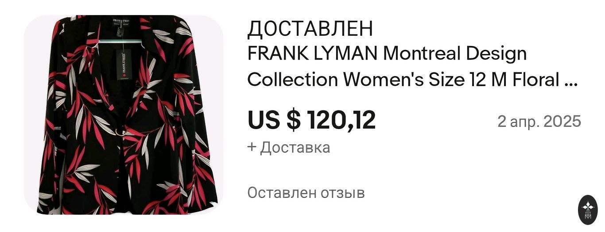Click the price 120,12
605x232 pixels.
click(x=341, y=120)
